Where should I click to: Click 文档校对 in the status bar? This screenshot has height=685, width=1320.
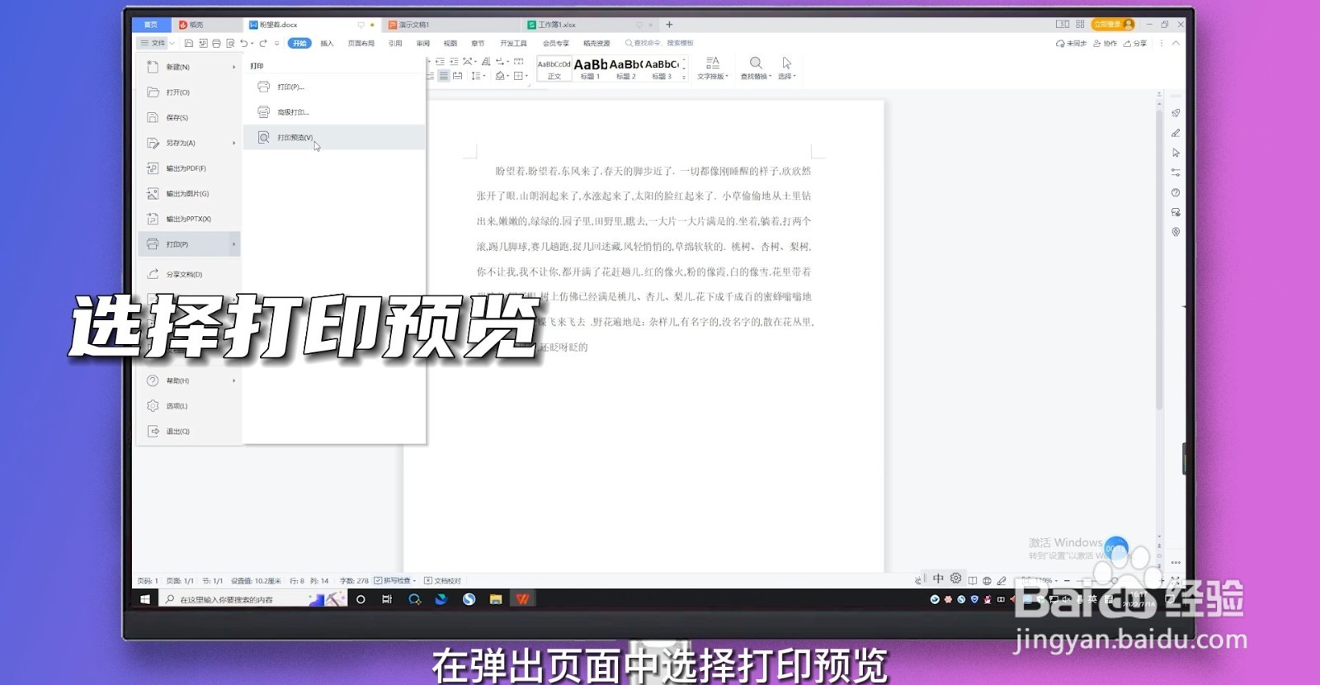click(x=443, y=580)
